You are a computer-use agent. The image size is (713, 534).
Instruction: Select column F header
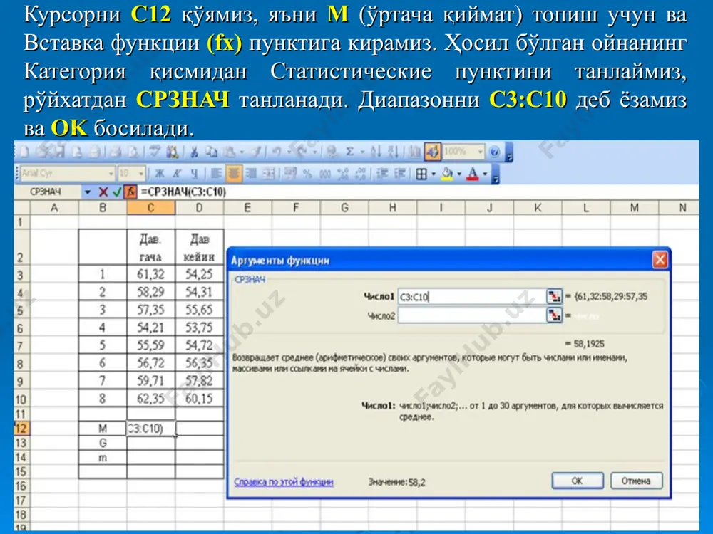[x=296, y=207]
